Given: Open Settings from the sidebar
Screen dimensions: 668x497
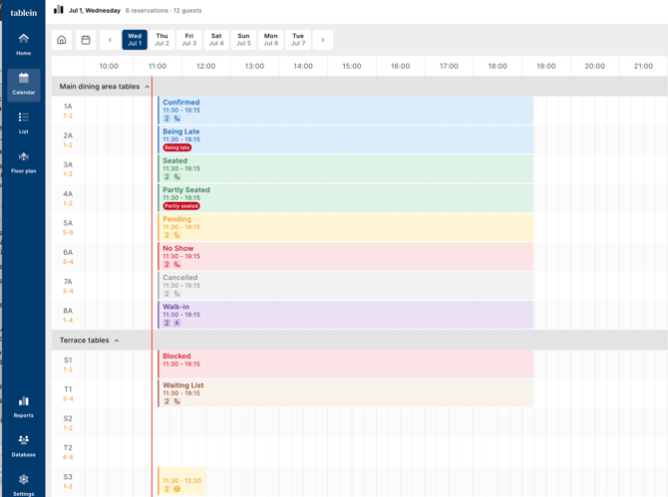Looking at the screenshot, I should click(24, 485).
